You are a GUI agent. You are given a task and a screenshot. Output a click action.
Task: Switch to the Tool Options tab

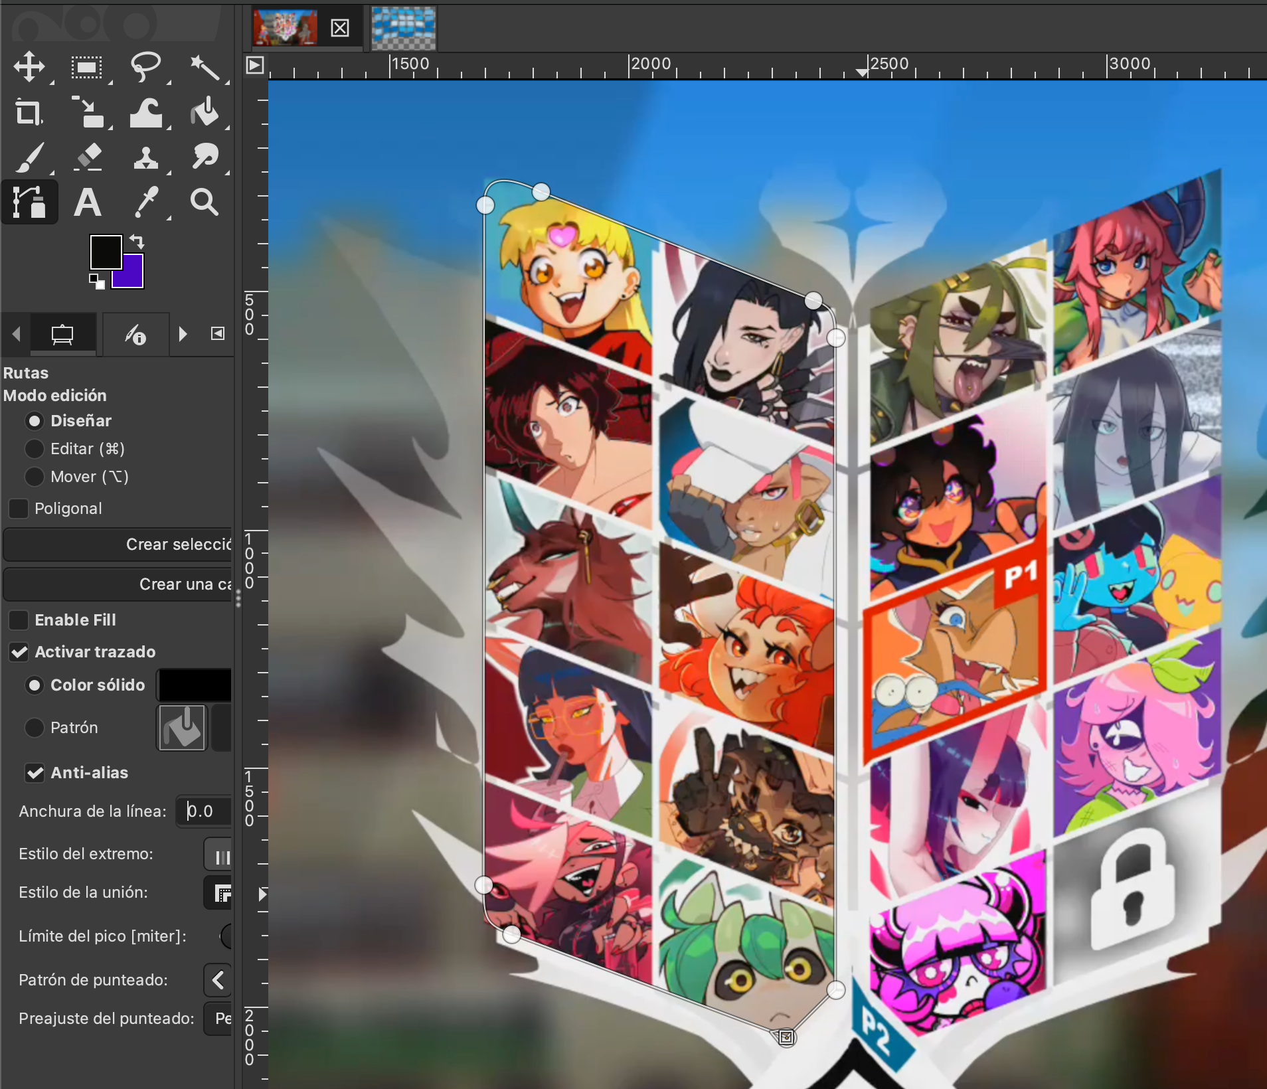click(x=62, y=334)
